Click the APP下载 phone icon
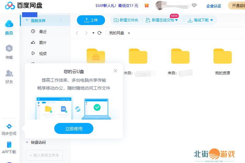Viewport: 245px width, 163px height. [x=9, y=145]
